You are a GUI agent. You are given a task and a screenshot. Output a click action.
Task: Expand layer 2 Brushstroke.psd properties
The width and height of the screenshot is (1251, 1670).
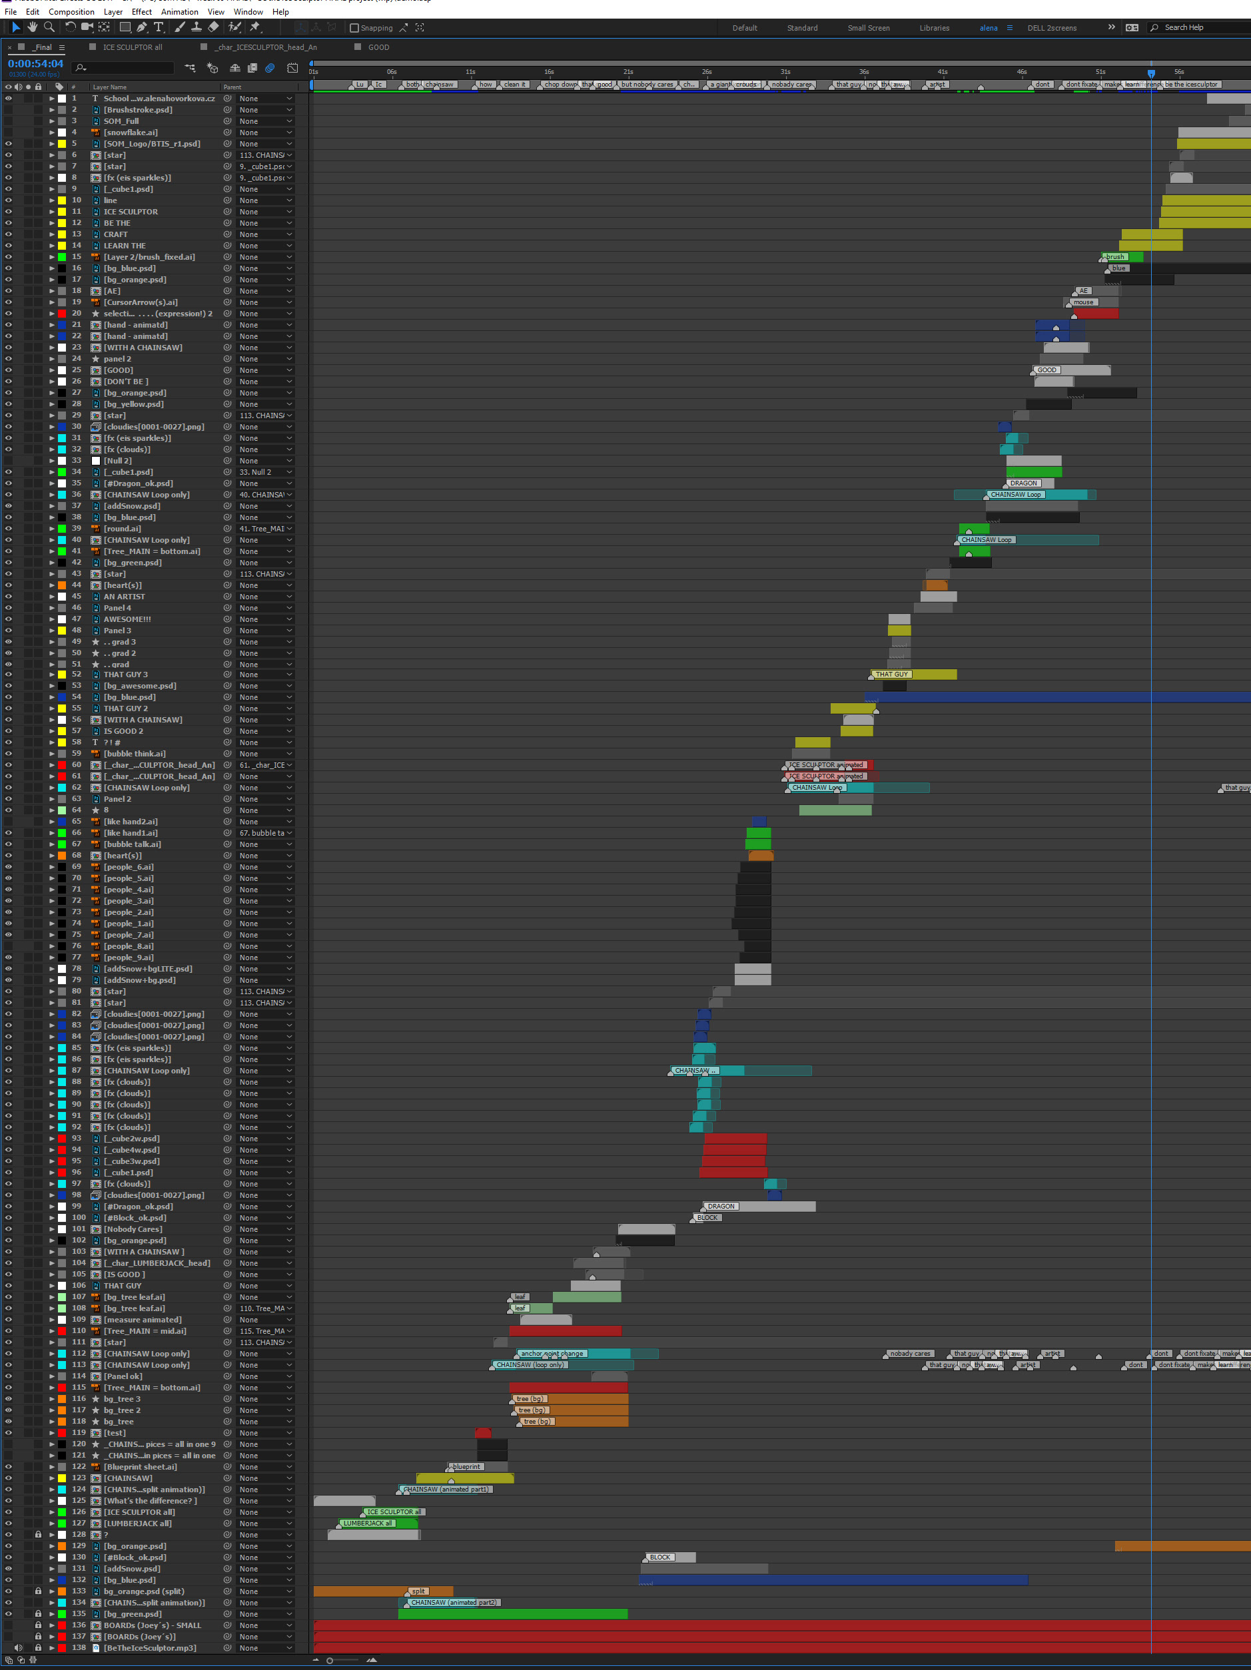pos(51,111)
